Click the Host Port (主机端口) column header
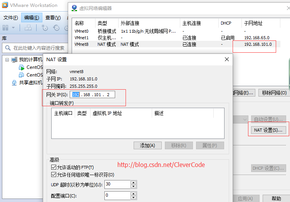Screen dimensions: 290x202 pyautogui.click(x=63, y=113)
